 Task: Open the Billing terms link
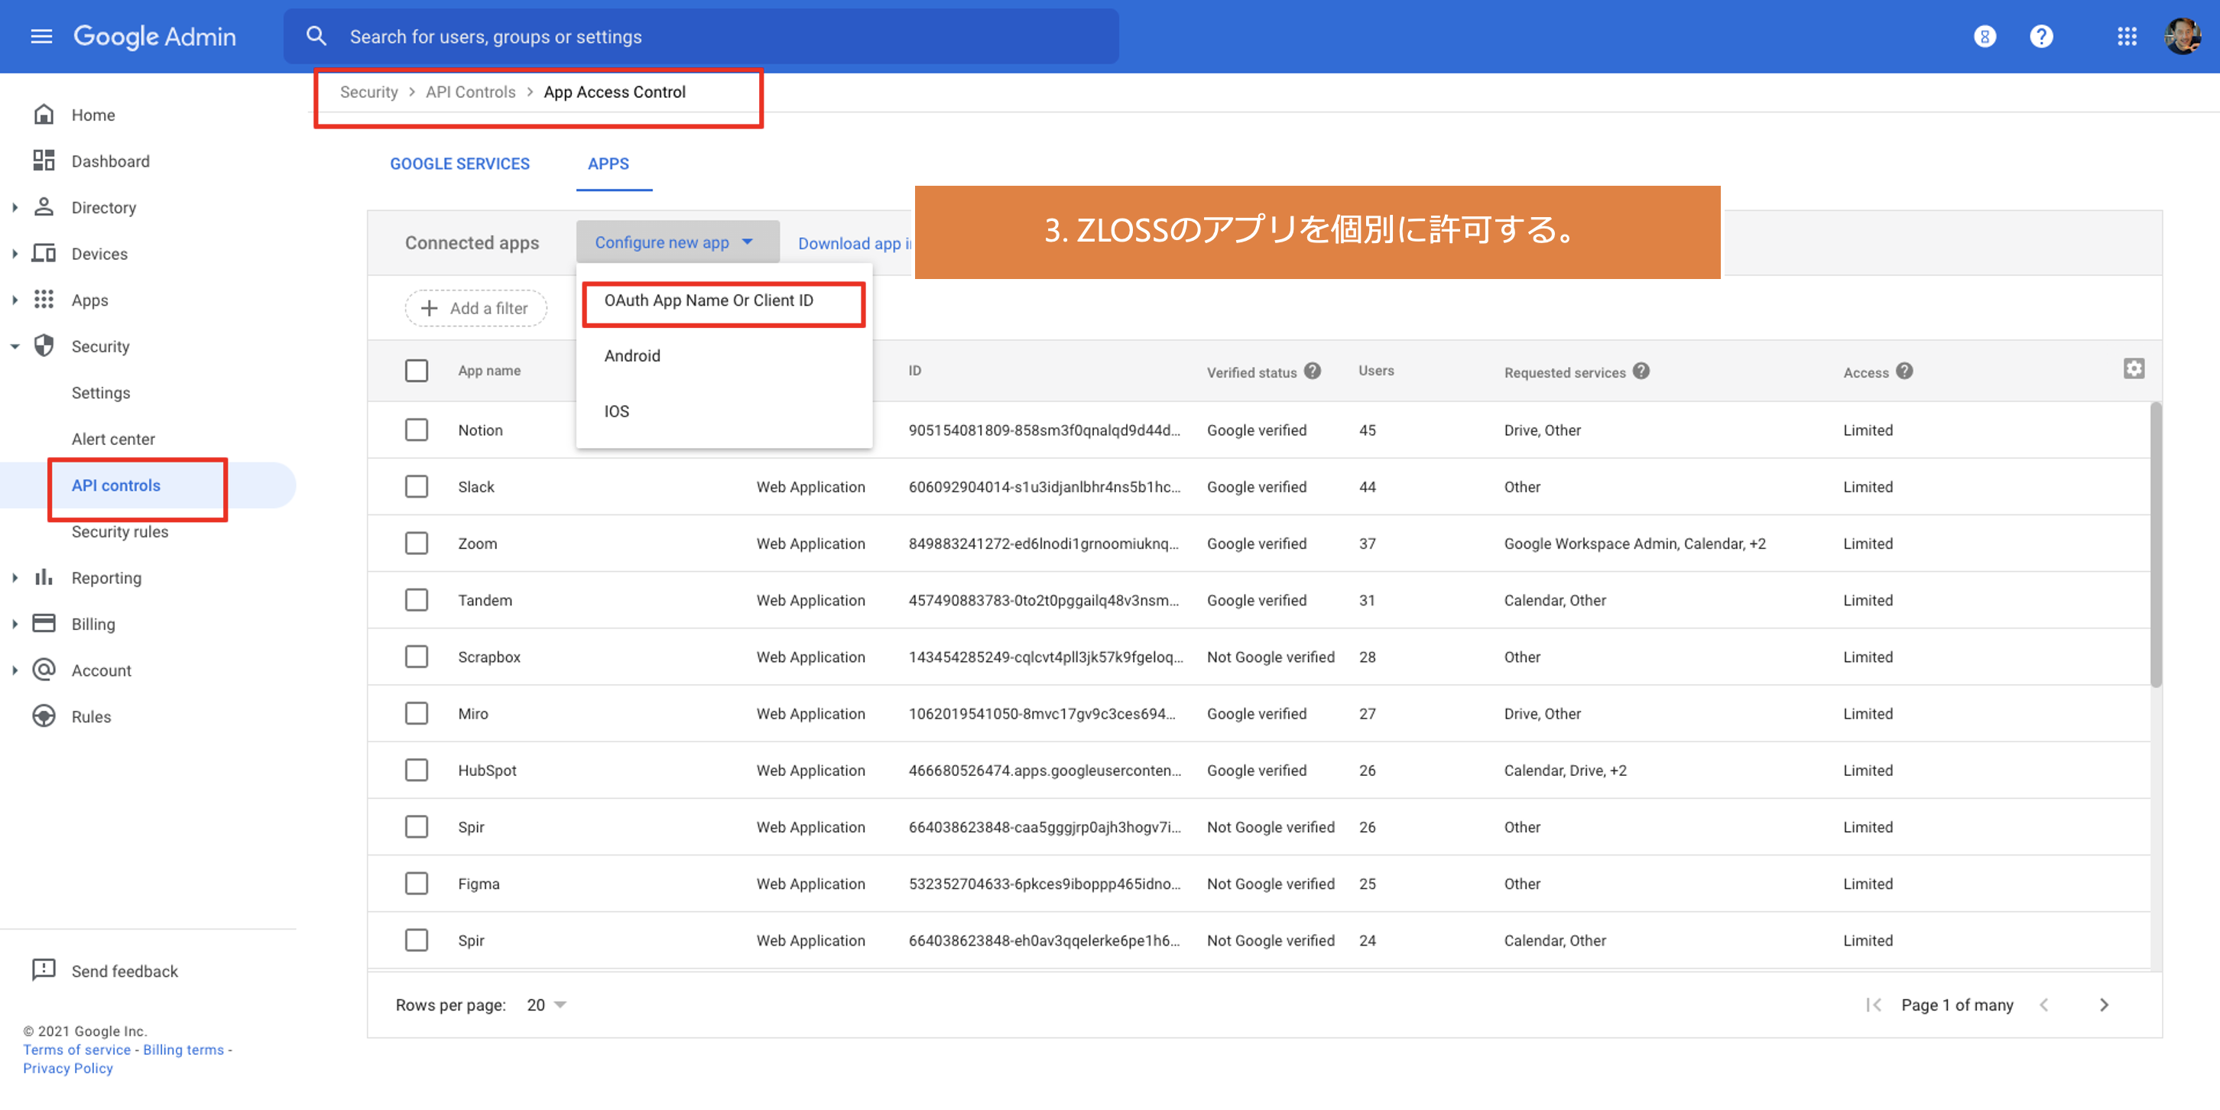coord(183,1050)
